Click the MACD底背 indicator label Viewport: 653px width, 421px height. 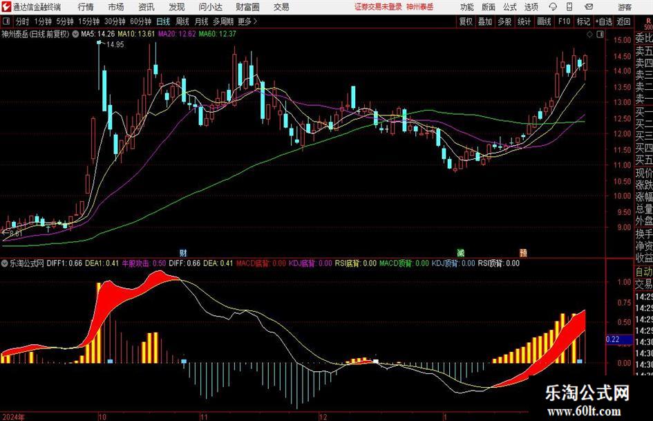point(261,263)
